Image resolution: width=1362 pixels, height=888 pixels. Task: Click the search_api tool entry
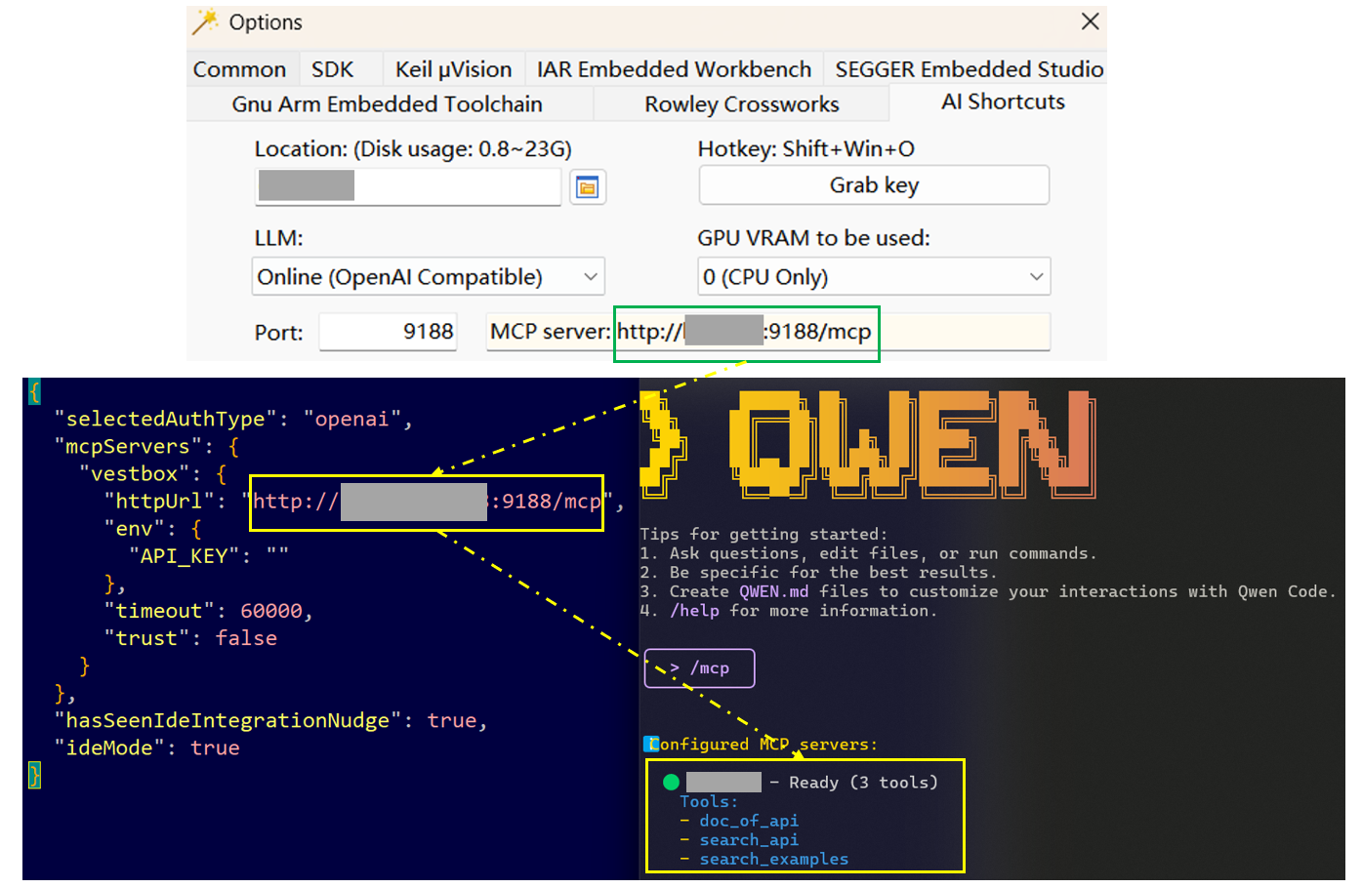(x=748, y=840)
